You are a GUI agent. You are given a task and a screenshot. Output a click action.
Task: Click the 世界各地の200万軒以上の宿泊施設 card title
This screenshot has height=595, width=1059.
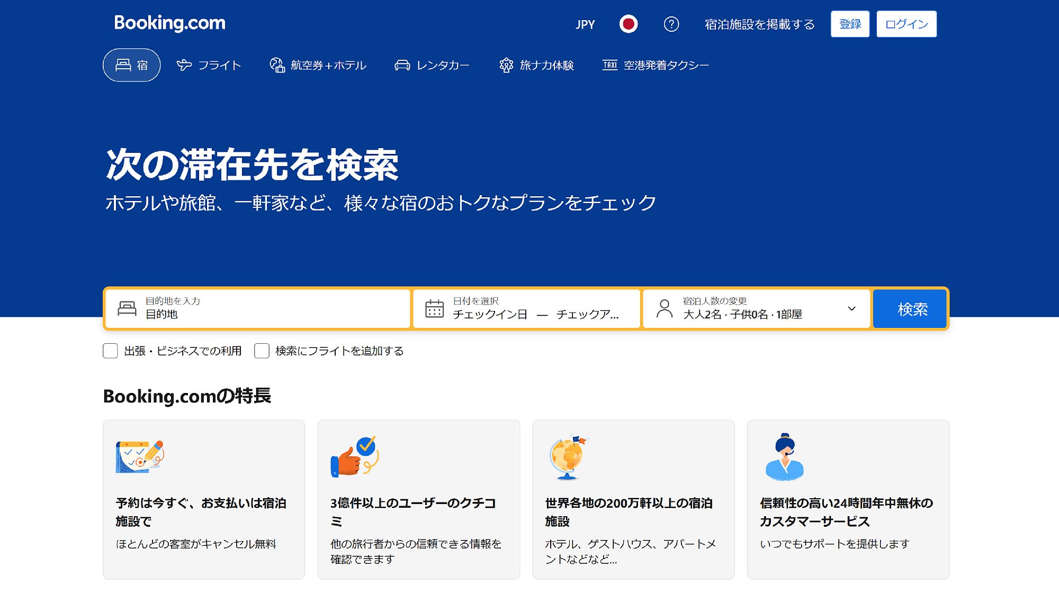629,512
